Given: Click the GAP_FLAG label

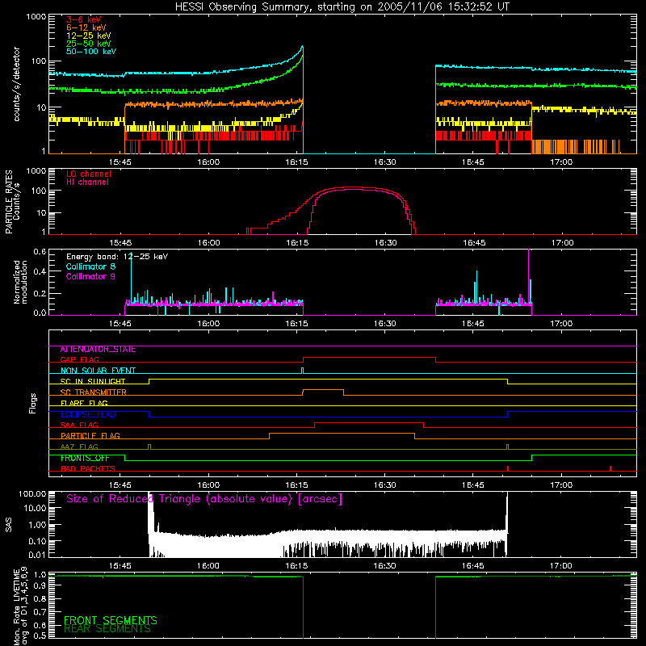Looking at the screenshot, I should point(79,359).
